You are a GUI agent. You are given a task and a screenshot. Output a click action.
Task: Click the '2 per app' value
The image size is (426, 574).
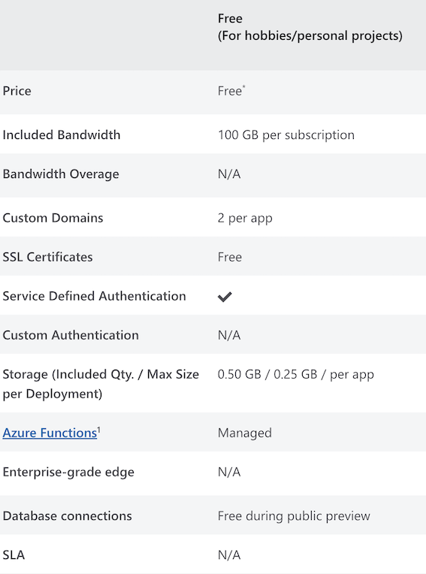point(245,218)
